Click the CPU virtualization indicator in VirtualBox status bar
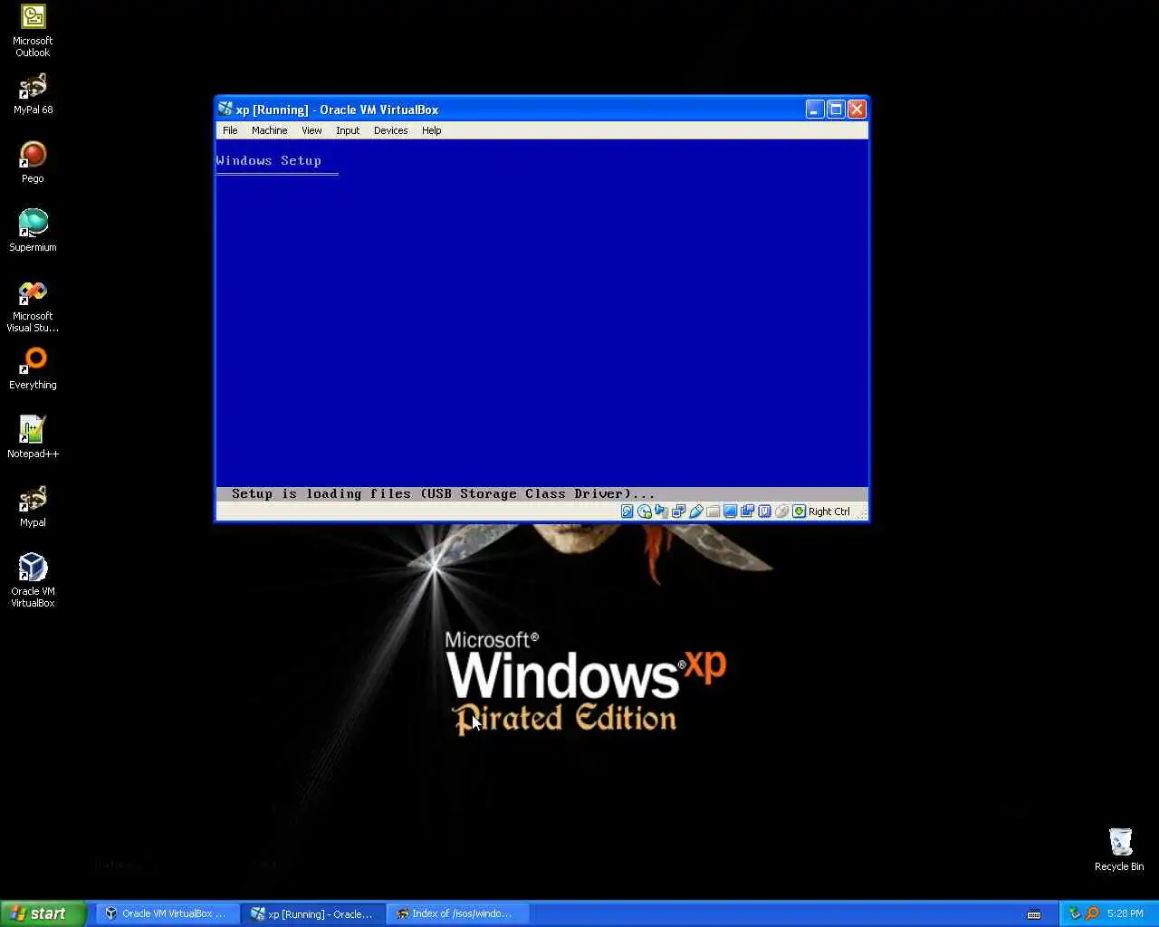This screenshot has height=927, width=1159. point(764,511)
